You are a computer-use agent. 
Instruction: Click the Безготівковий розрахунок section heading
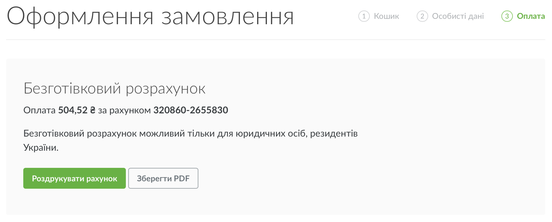[114, 89]
